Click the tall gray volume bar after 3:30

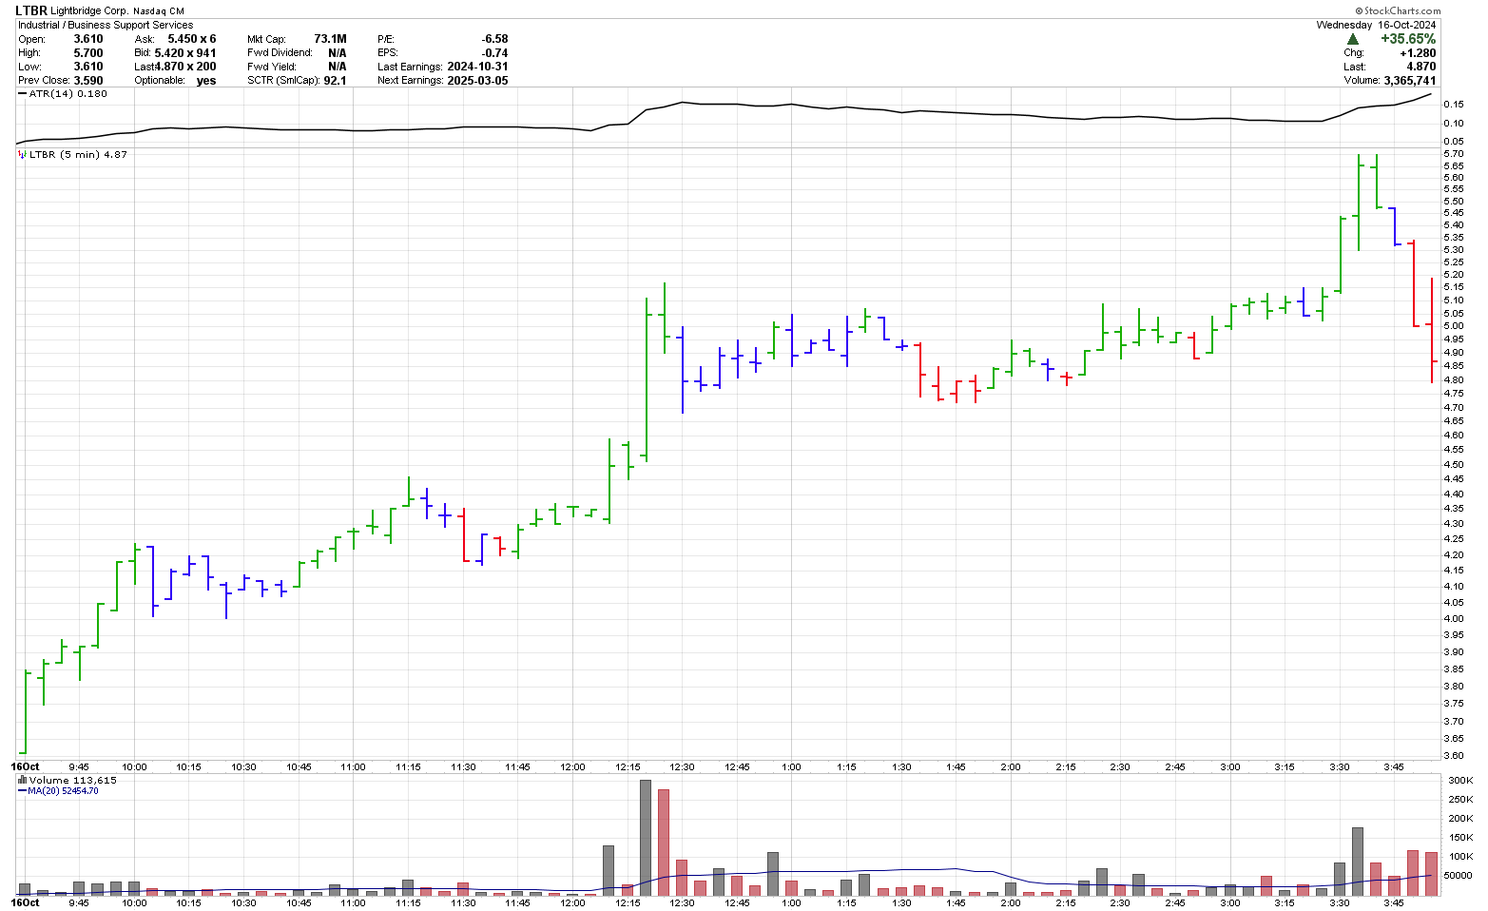coord(1358,862)
